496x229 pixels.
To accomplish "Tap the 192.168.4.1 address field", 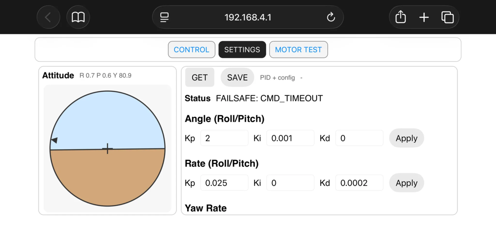I will tap(248, 17).
